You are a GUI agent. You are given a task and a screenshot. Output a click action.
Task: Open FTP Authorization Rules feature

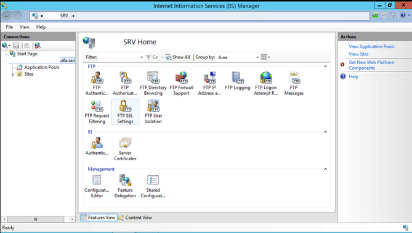click(x=125, y=83)
